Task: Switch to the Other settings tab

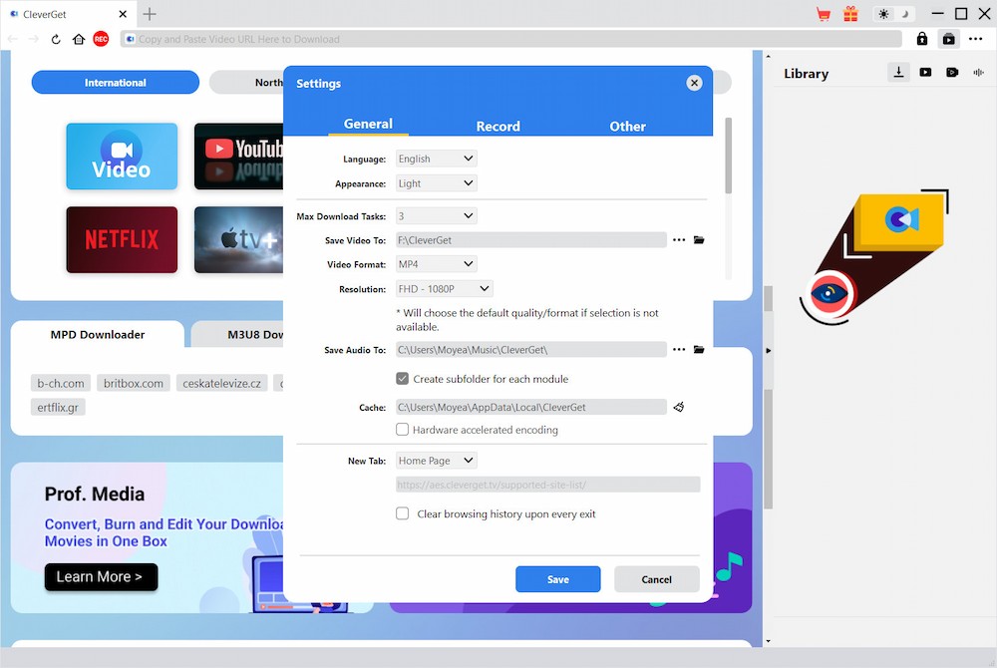Action: coord(627,126)
